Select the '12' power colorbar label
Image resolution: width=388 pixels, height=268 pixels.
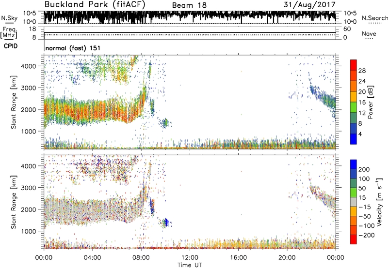(362, 113)
